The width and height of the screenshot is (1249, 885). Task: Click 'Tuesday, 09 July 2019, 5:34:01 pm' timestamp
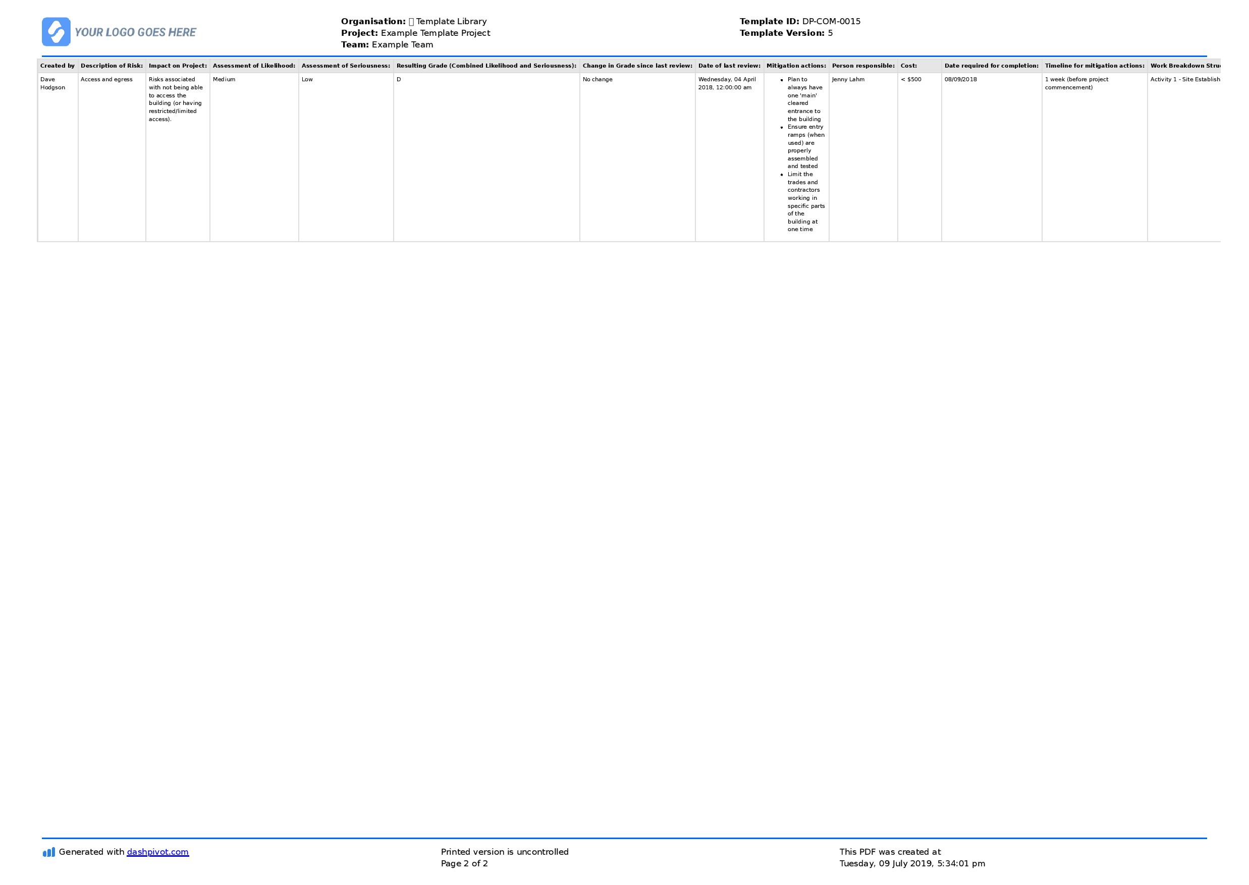click(x=912, y=864)
